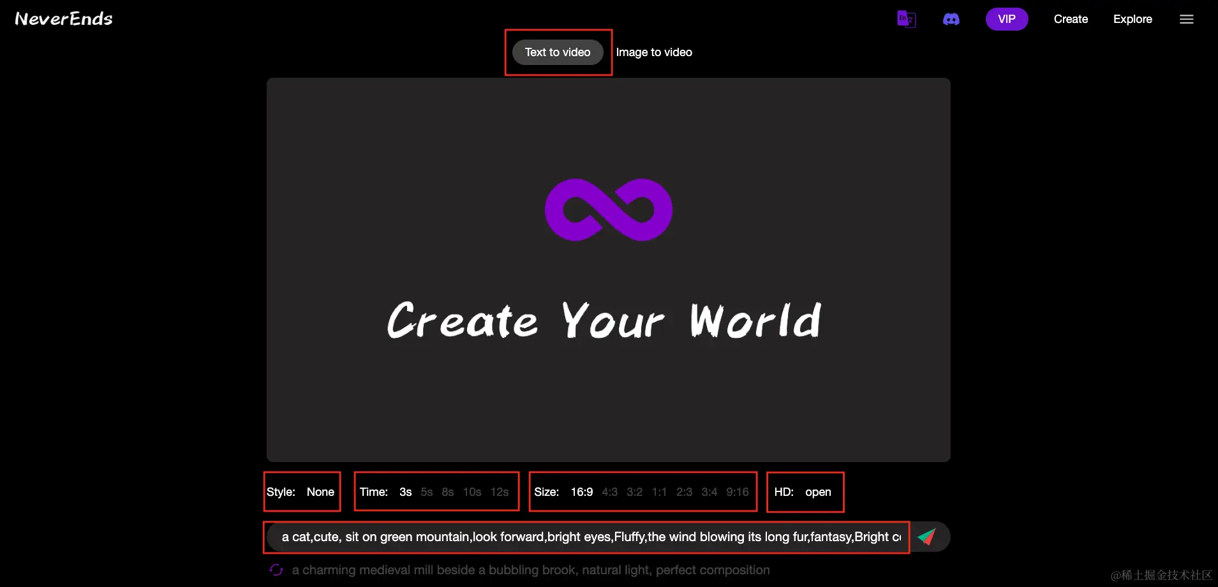Click the Create Your World preview panel

609,270
